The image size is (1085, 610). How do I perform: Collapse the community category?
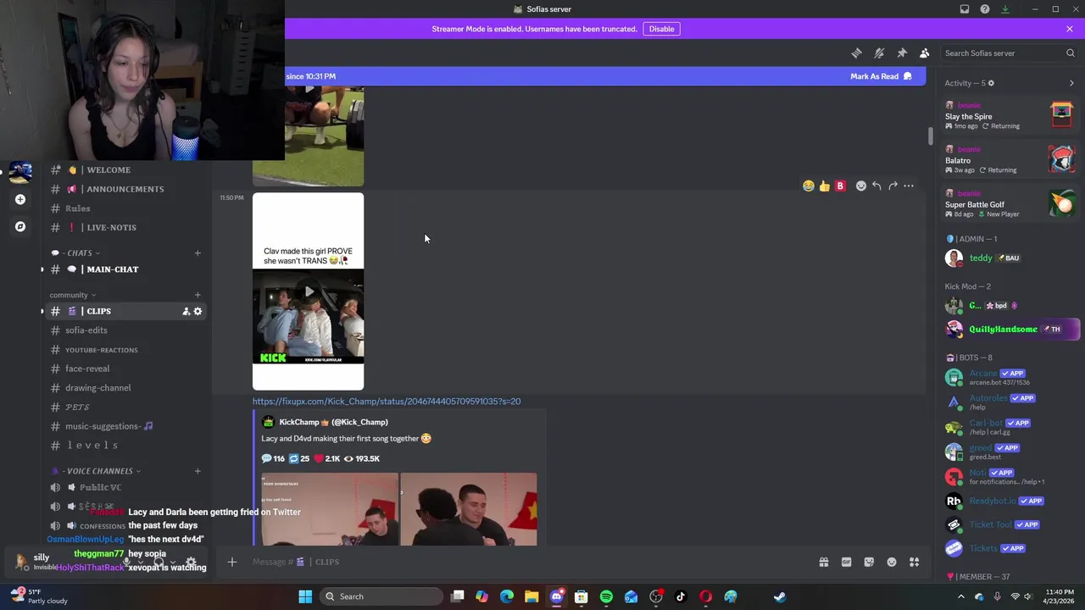point(73,295)
